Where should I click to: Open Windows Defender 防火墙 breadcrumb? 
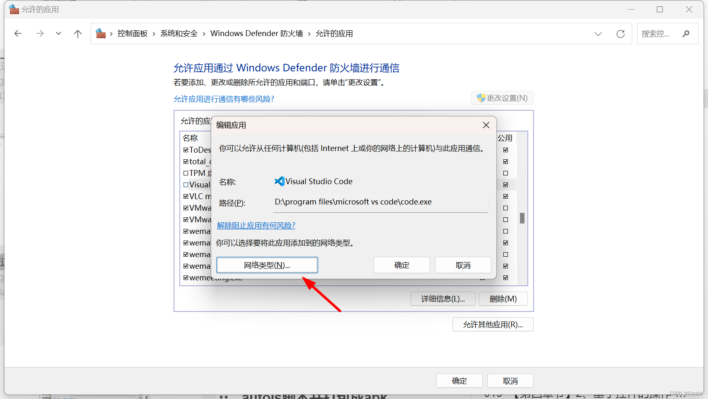click(x=256, y=34)
